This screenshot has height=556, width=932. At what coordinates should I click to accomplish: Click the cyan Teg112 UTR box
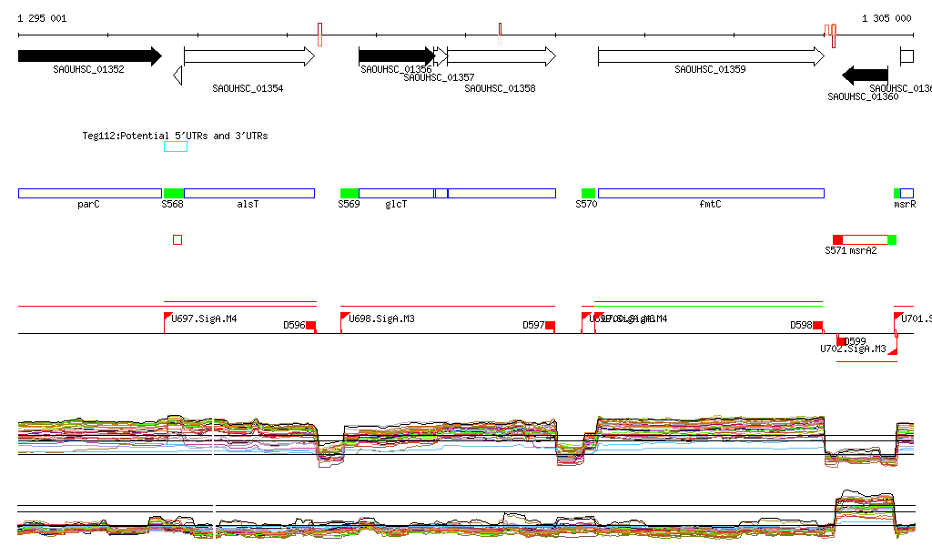(176, 147)
